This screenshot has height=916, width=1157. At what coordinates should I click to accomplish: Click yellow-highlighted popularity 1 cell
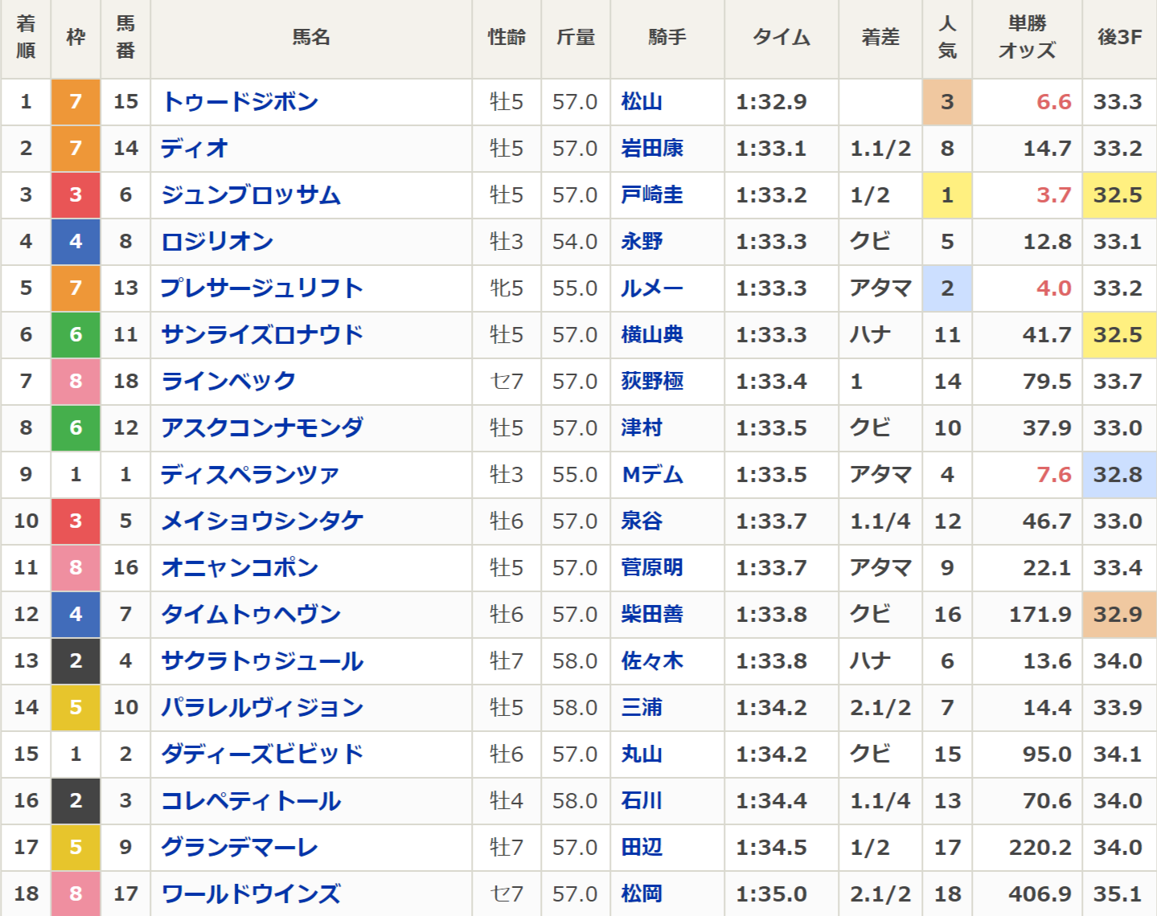point(947,195)
